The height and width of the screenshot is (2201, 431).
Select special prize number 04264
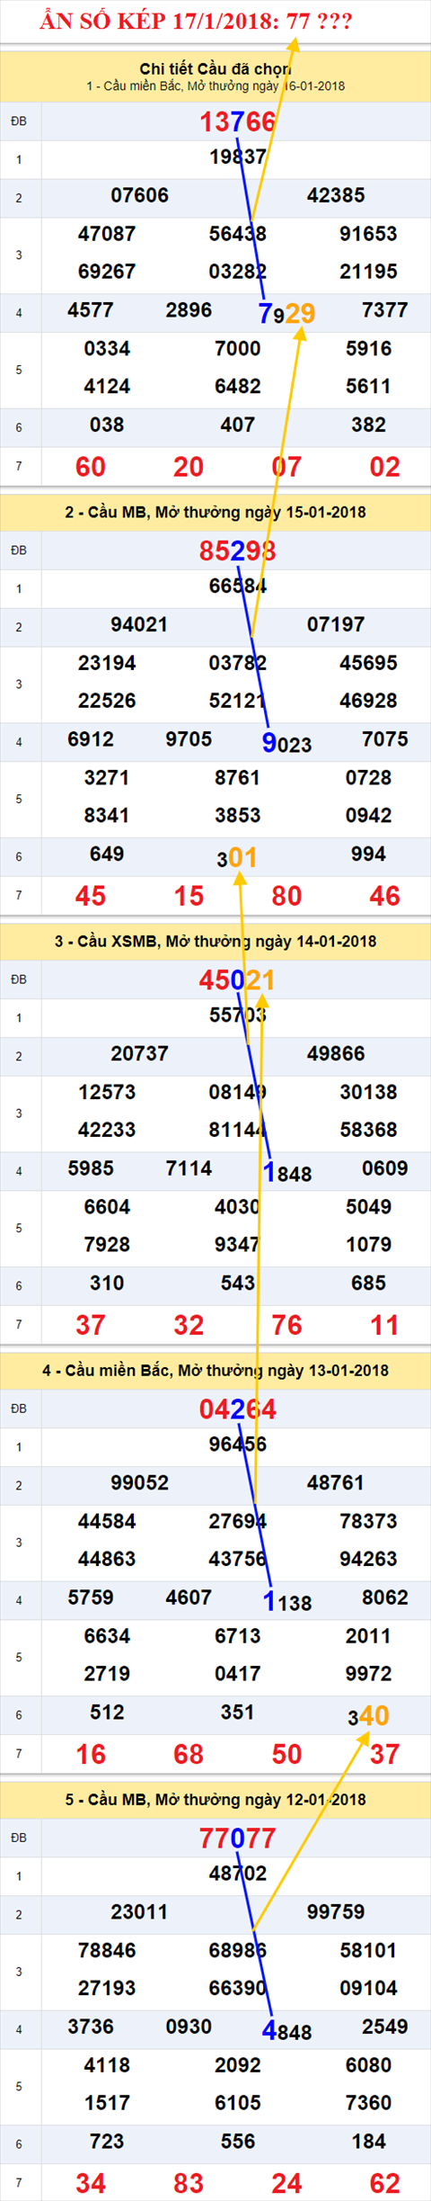pos(237,1409)
